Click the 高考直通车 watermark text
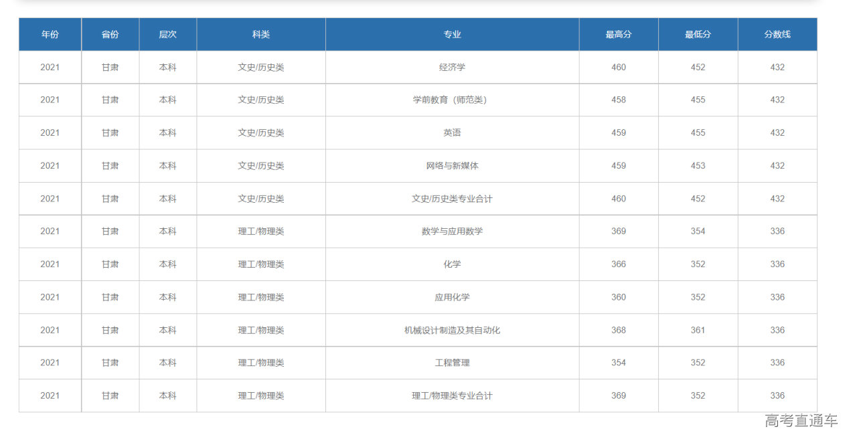The height and width of the screenshot is (447, 857). [801, 421]
